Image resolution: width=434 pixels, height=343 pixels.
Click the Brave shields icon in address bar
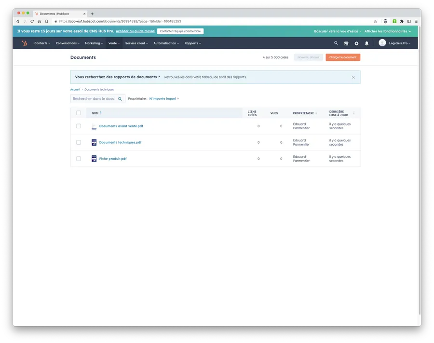click(385, 21)
